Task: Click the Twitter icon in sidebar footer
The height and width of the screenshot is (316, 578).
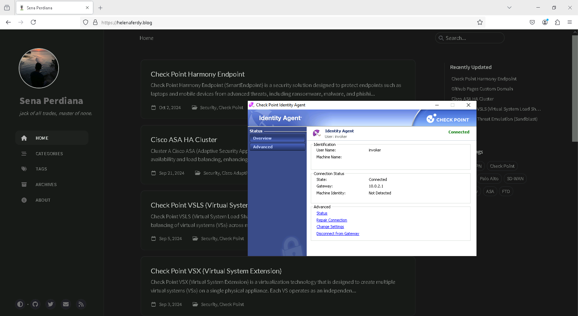Action: (x=51, y=304)
